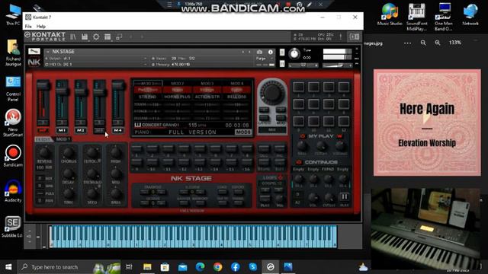Click the rack view icon in toolbar

(108, 37)
